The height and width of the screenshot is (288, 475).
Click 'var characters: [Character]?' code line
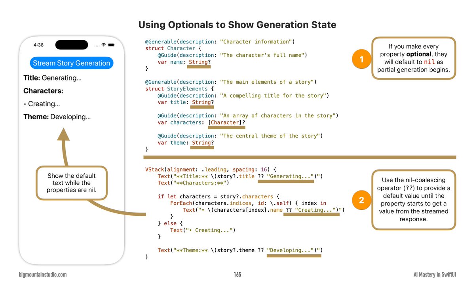201,122
